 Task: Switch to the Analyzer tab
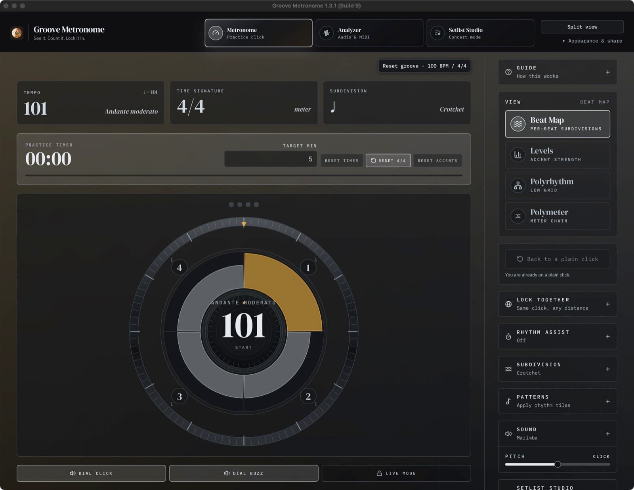[369, 33]
